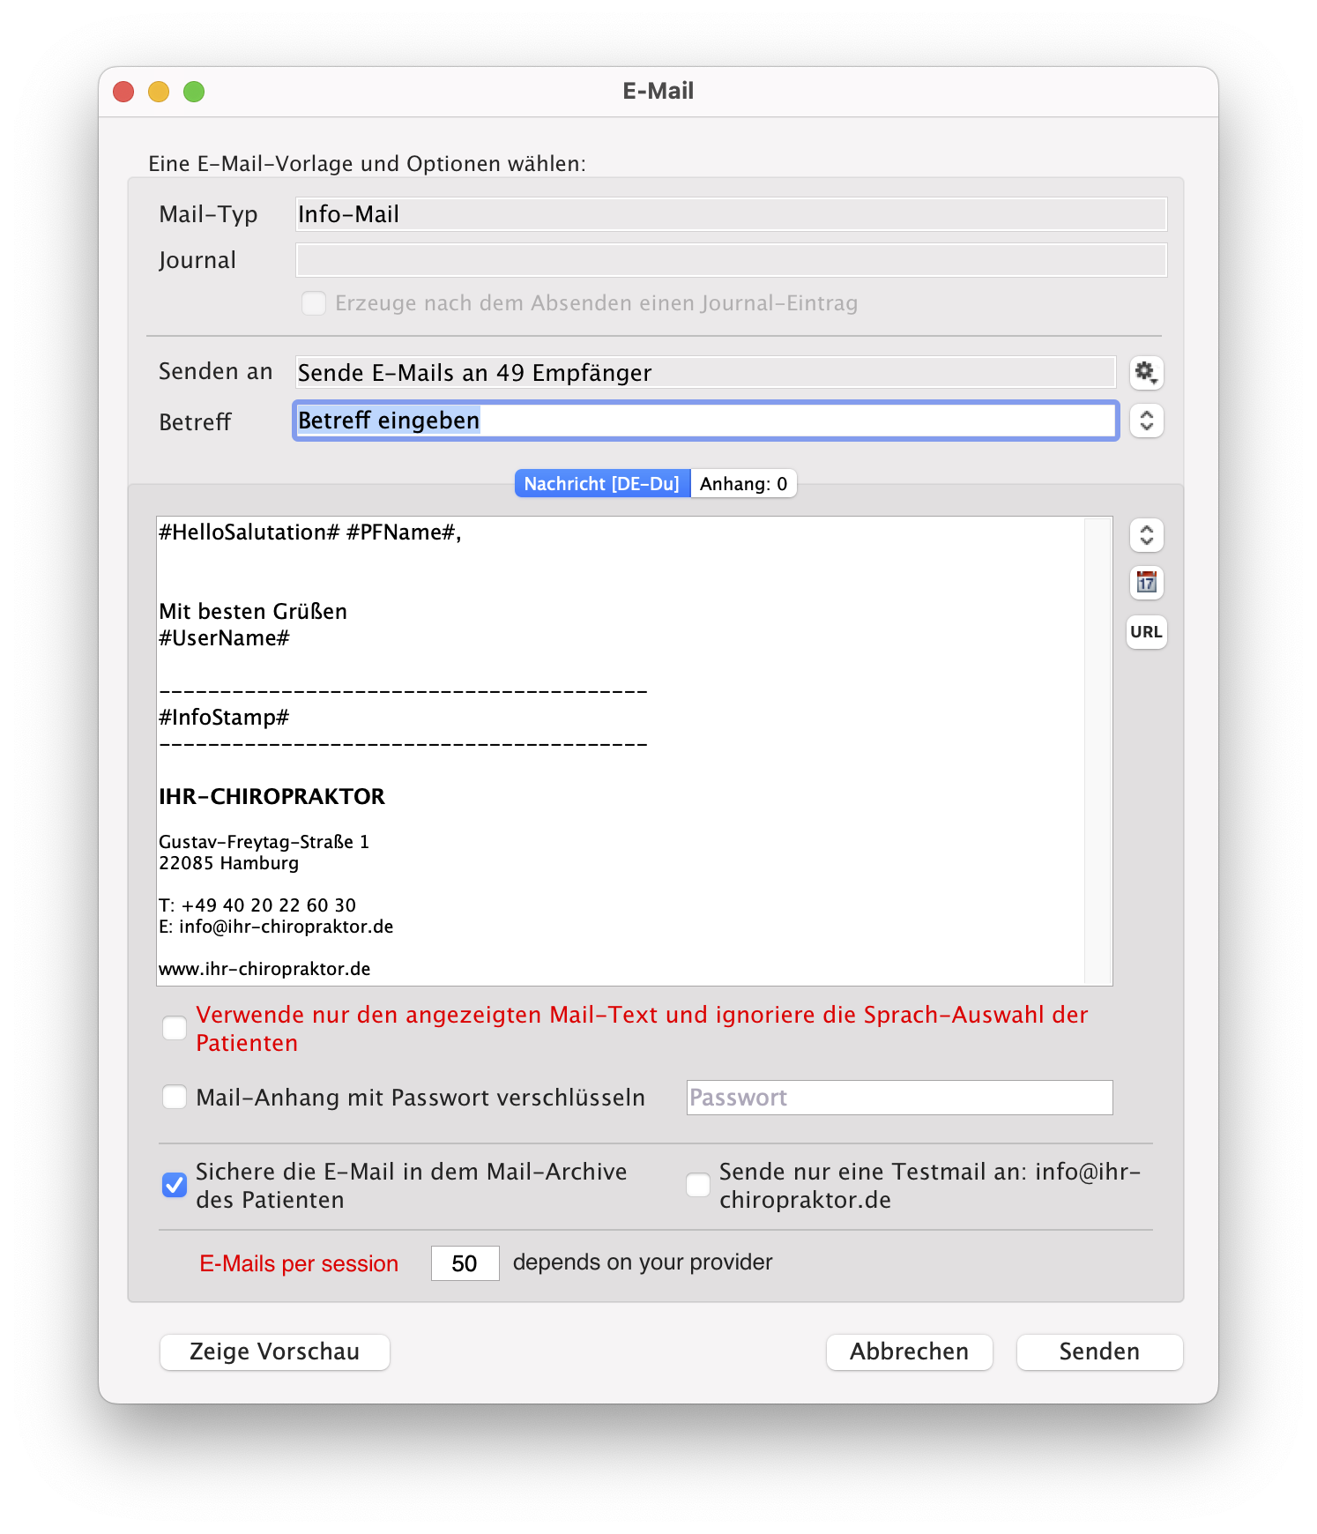Click the URL insert button
Viewport: 1317px width, 1534px height.
click(x=1146, y=632)
